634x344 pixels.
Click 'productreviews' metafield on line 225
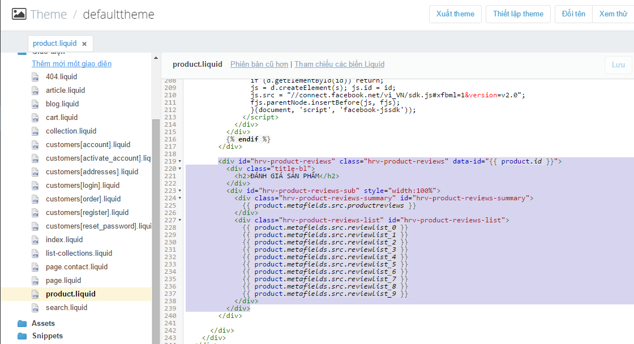(376, 205)
